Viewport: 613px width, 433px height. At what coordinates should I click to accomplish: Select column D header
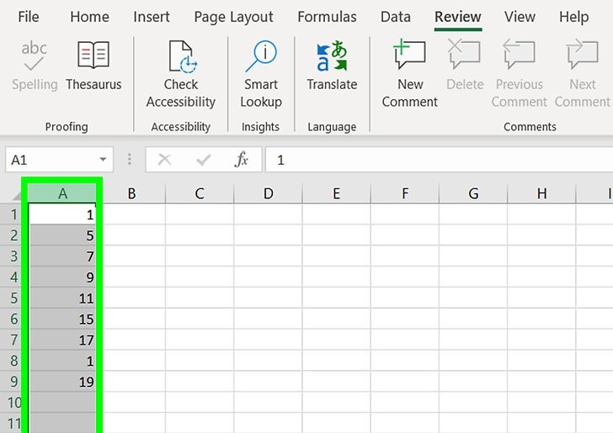[268, 193]
